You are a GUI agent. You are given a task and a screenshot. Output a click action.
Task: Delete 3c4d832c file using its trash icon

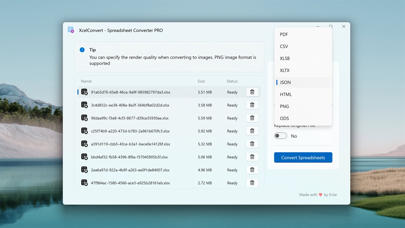click(252, 105)
